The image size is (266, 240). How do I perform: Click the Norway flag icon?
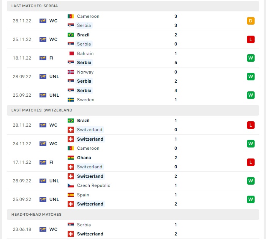click(71, 72)
